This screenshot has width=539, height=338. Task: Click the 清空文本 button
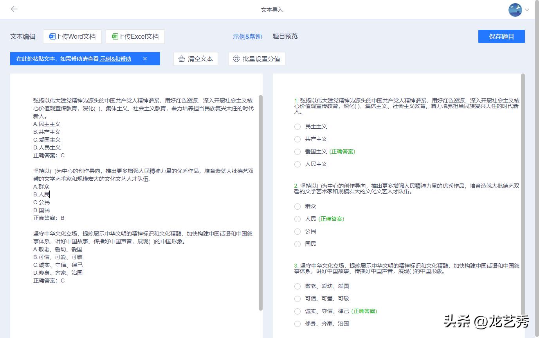coord(195,58)
